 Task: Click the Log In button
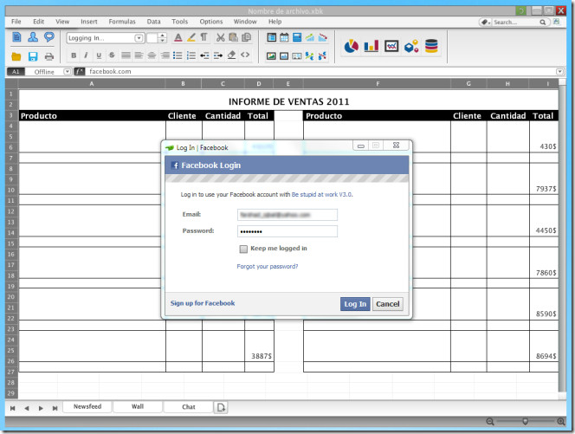coord(355,304)
